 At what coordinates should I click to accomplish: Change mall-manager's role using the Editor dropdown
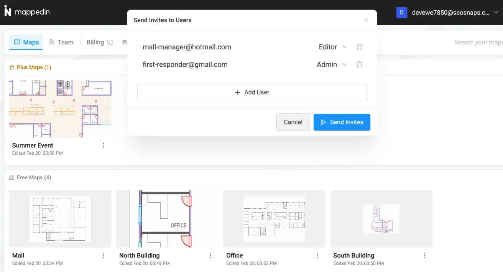(332, 47)
